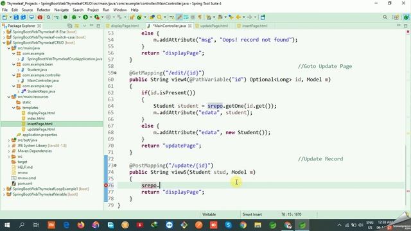Screen dimensions: 411x231
Task: Toggle Mark Occurrences highlighter icon
Action: click(179, 17)
